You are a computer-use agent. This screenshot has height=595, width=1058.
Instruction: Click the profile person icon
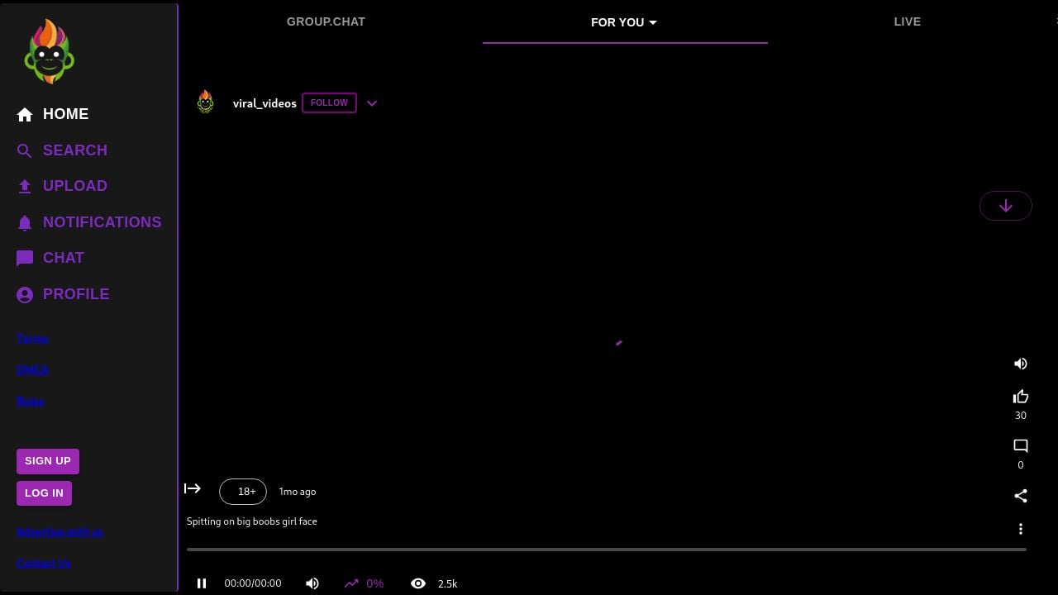pos(25,295)
